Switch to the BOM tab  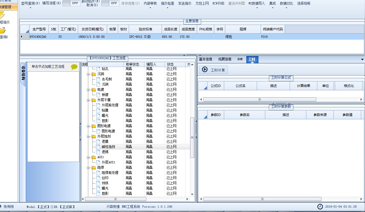coord(240,59)
